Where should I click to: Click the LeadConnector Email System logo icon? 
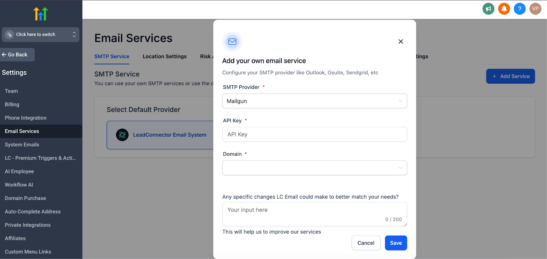coord(122,135)
